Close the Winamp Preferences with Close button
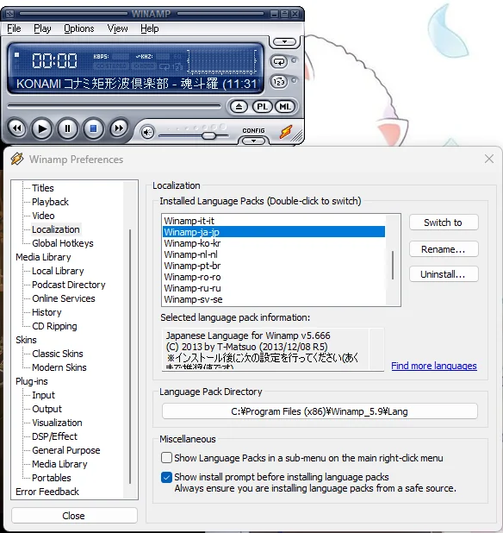This screenshot has width=503, height=533. click(74, 516)
